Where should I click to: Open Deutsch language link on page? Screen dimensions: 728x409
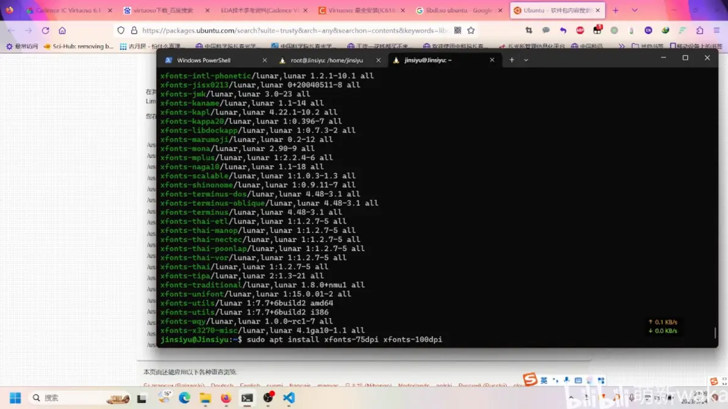(x=222, y=385)
